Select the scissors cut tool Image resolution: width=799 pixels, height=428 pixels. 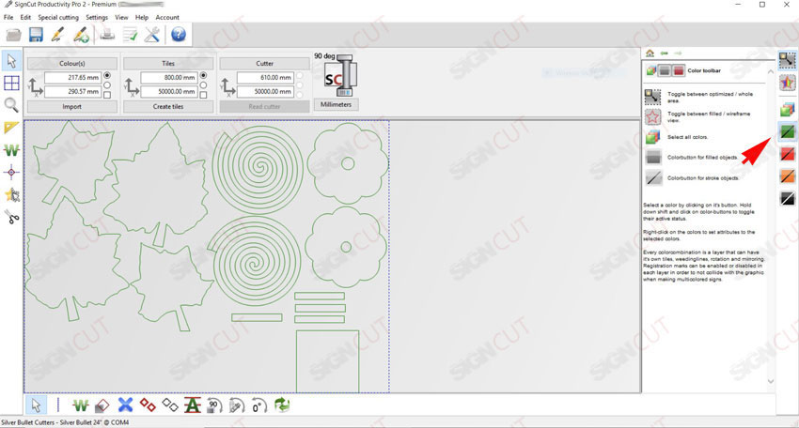[x=12, y=218]
